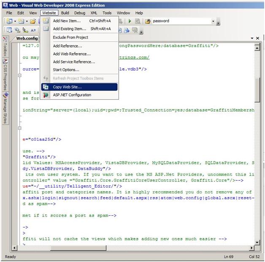Open the Edit menu

(x=21, y=13)
